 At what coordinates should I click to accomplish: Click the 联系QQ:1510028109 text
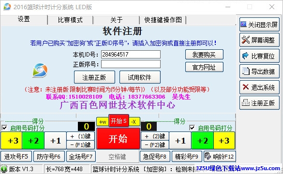pyautogui.click(x=74, y=97)
